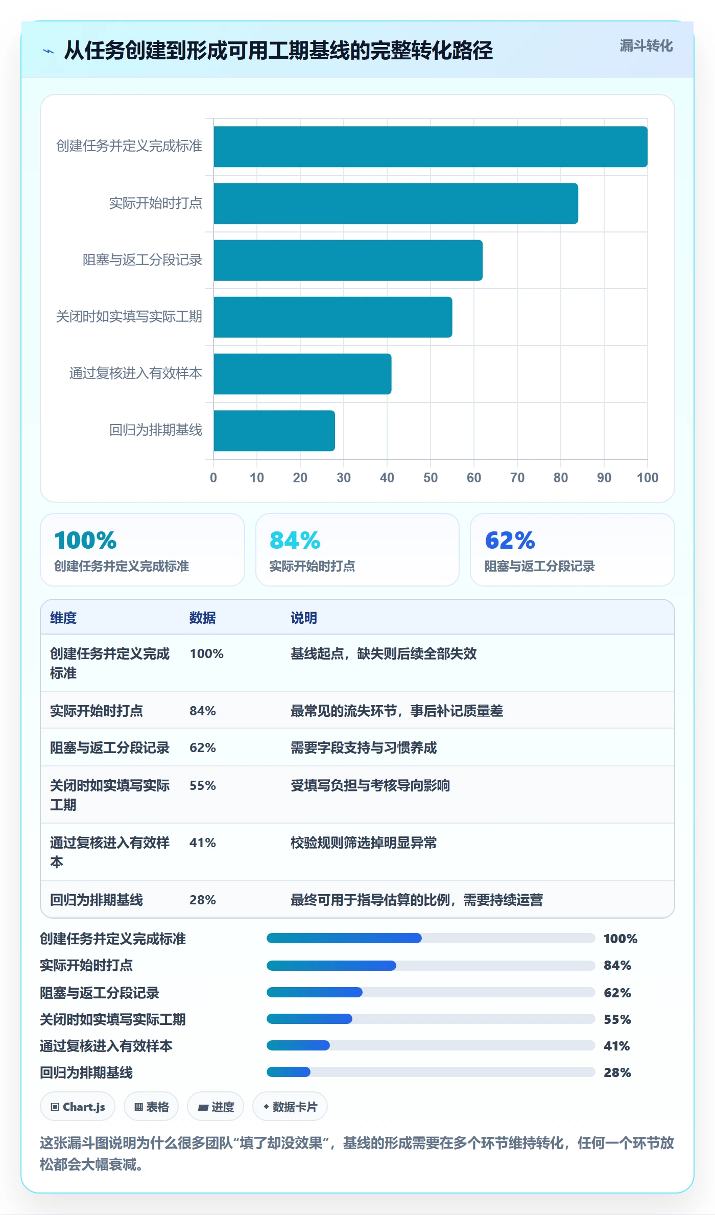
Task: Click the 62% progress bar for 阻塞与返工分段记录
Action: point(431,992)
